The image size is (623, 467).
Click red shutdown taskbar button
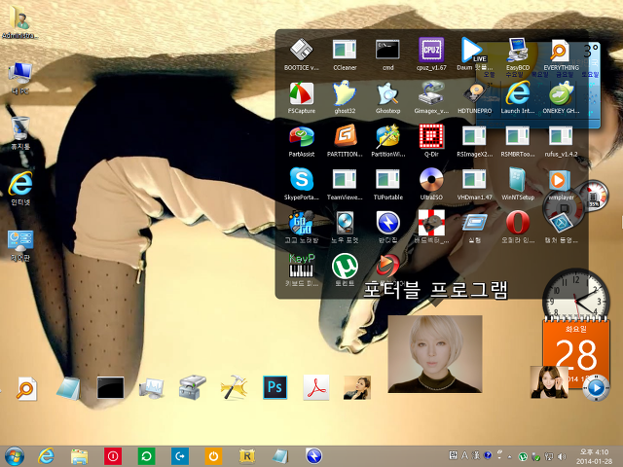pos(113,456)
